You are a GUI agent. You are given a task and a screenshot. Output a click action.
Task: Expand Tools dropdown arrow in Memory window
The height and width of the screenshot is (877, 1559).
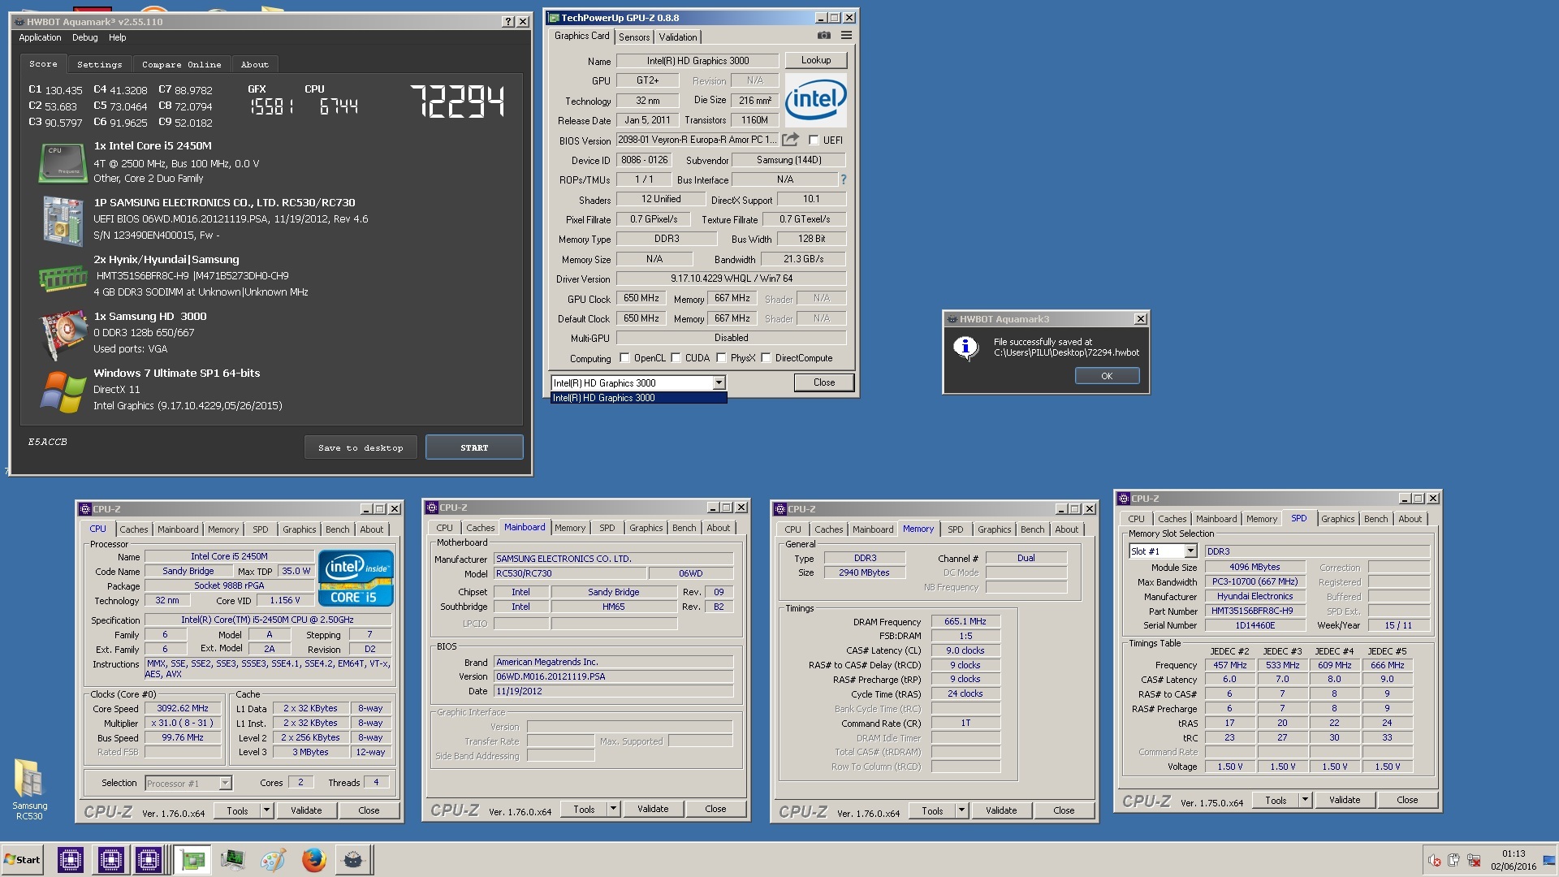point(961,810)
